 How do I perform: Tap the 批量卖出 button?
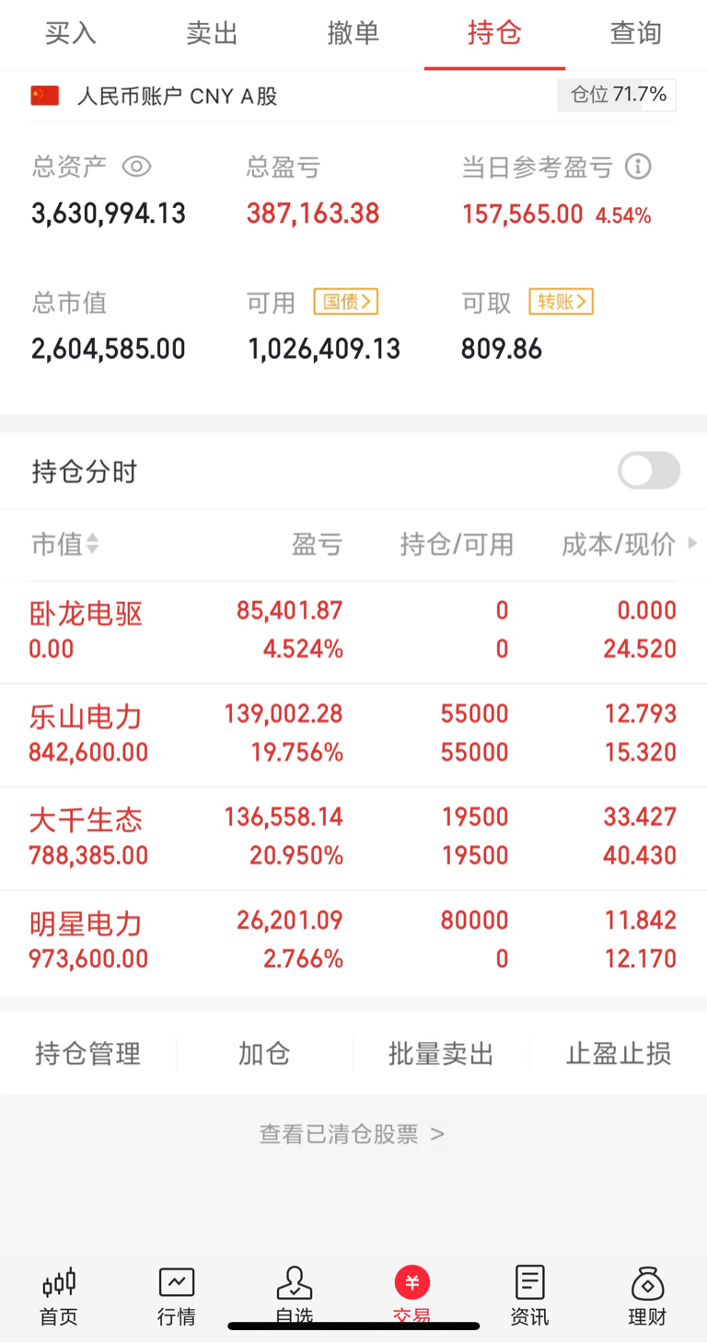[x=441, y=1053]
